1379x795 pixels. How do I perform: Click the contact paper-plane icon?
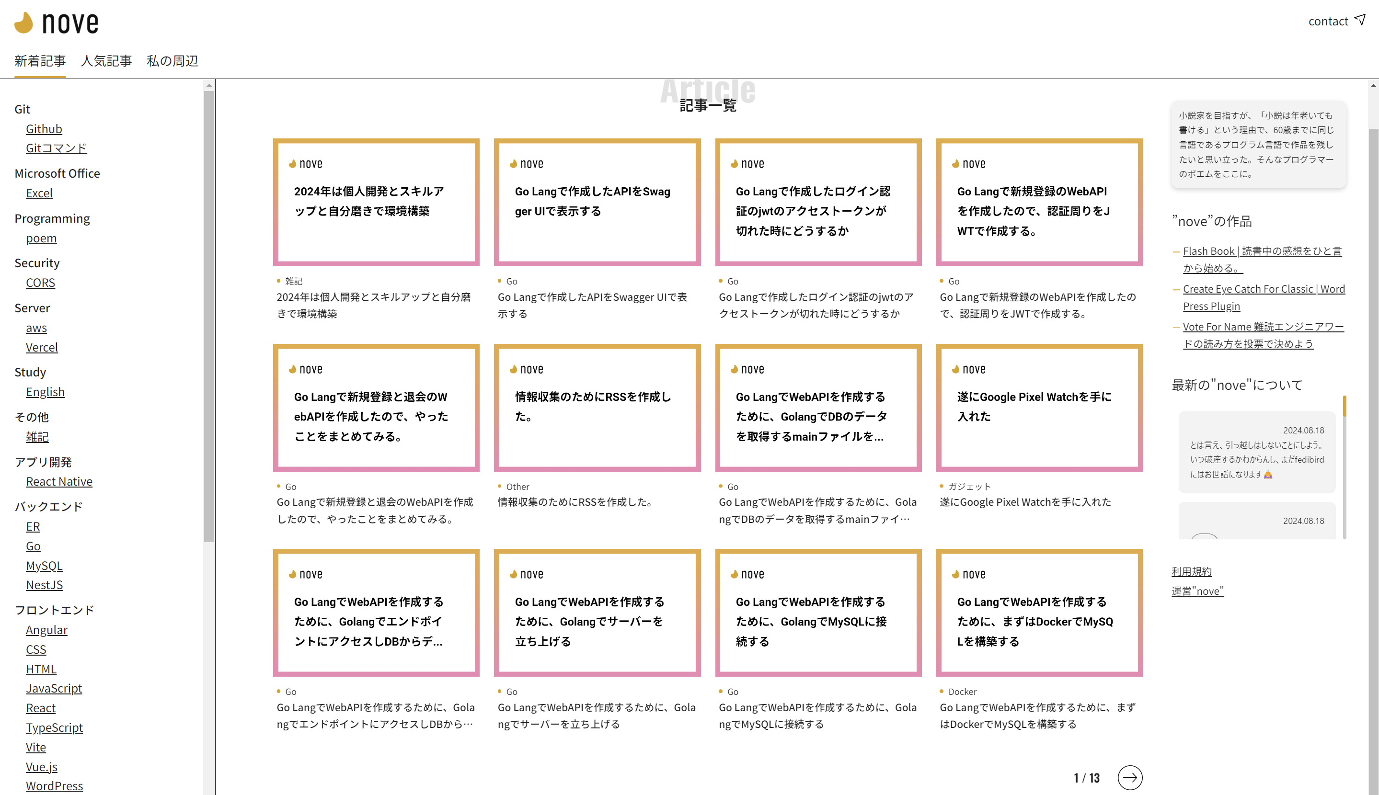coord(1360,20)
